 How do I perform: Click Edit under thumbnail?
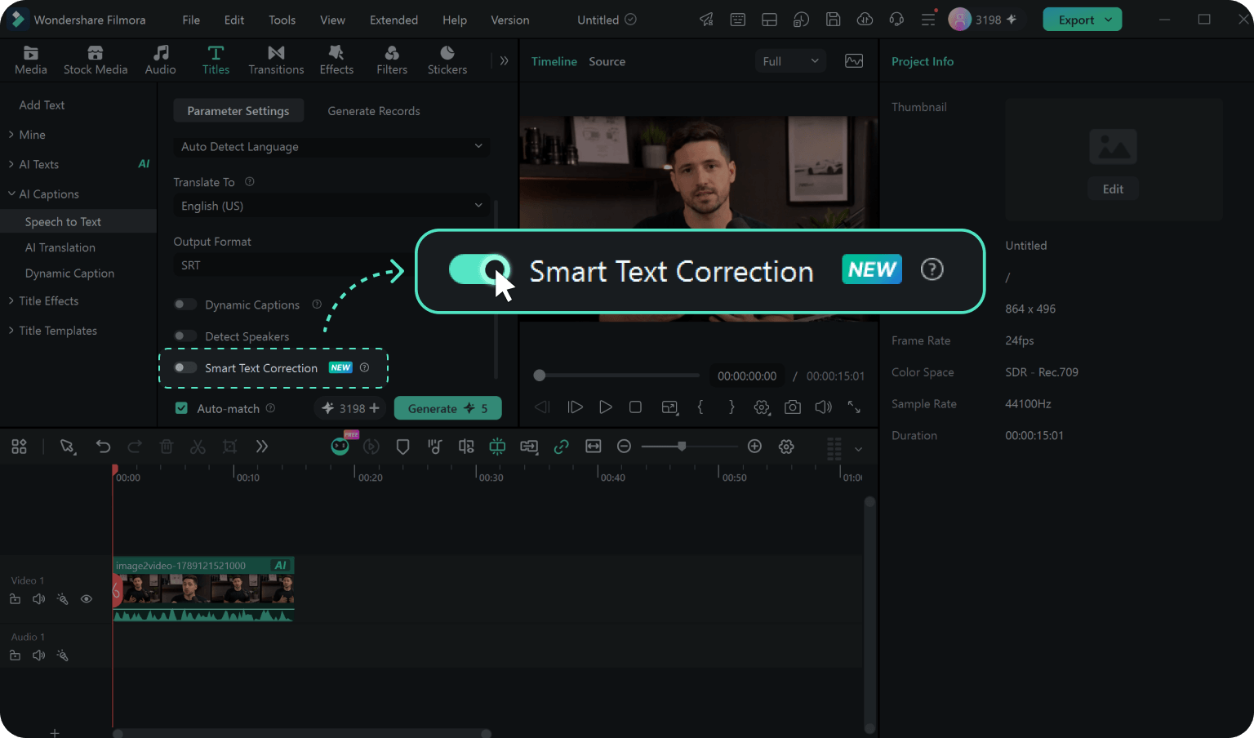pos(1113,189)
